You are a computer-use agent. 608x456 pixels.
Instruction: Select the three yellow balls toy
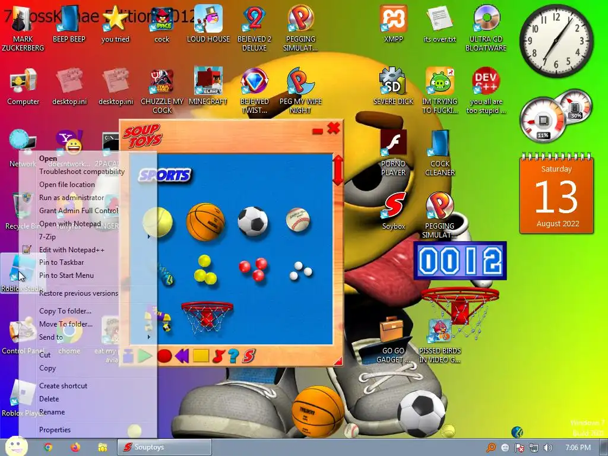pyautogui.click(x=205, y=270)
